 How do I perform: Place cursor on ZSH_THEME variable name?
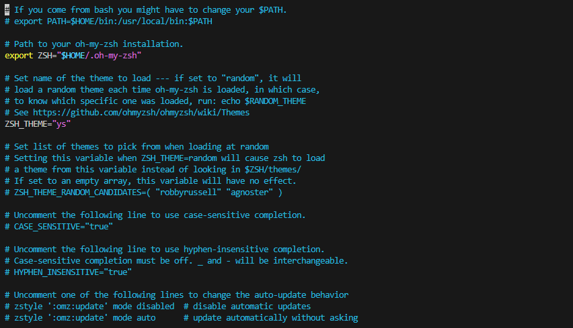coord(26,124)
